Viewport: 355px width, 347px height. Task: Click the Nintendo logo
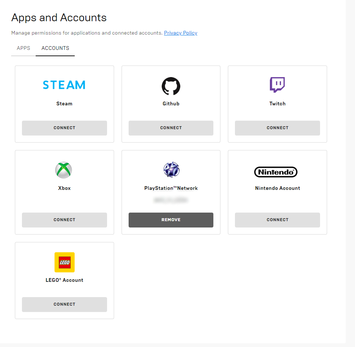[276, 172]
